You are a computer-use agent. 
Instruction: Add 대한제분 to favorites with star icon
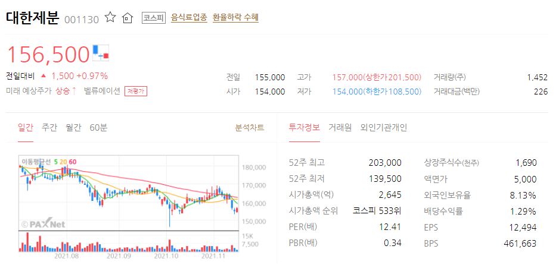pos(110,17)
